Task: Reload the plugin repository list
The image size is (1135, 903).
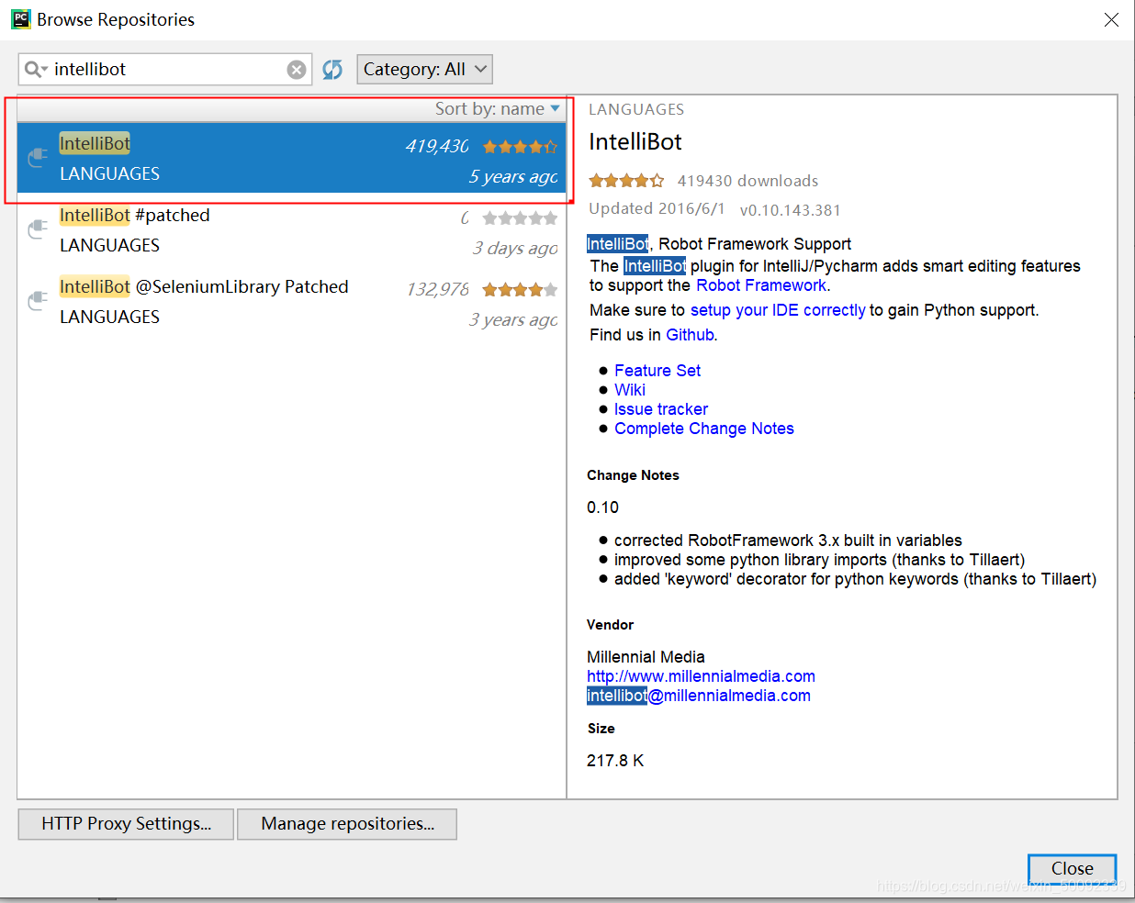Action: tap(332, 70)
